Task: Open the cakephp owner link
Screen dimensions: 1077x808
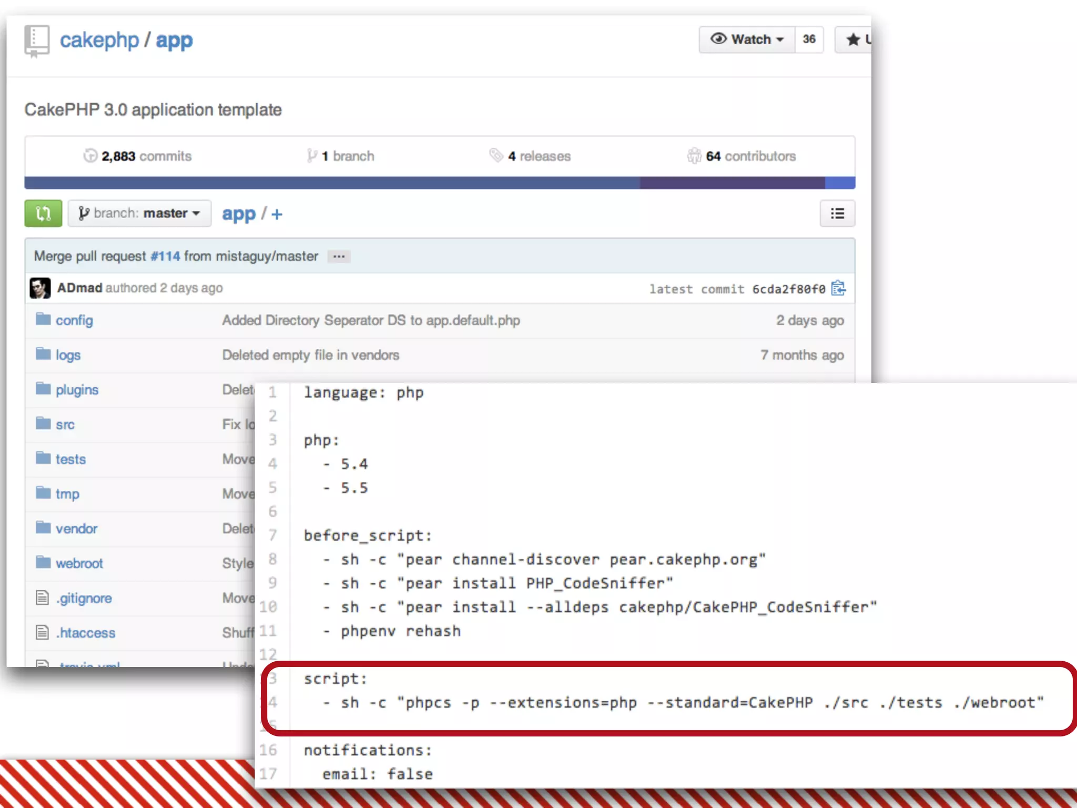Action: click(99, 40)
